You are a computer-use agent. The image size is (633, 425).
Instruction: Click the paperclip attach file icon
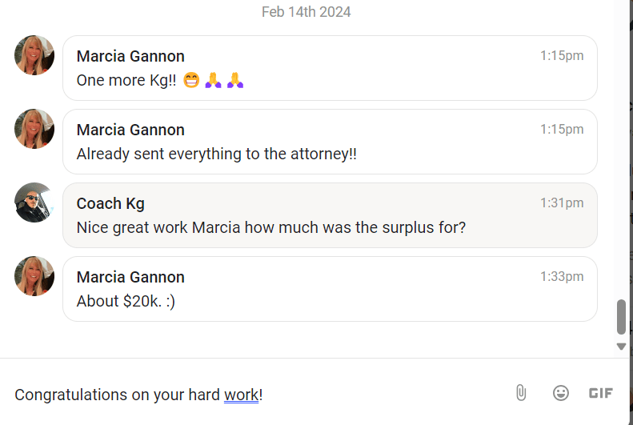pyautogui.click(x=520, y=393)
